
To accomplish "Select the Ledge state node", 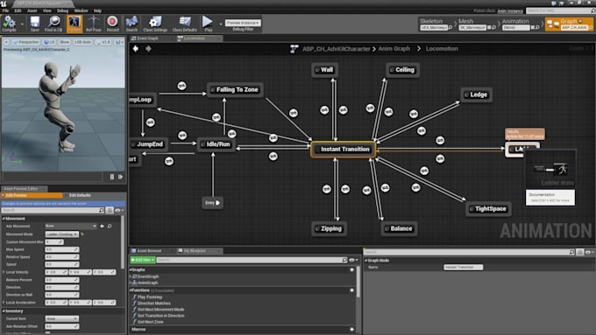I will tap(476, 94).
